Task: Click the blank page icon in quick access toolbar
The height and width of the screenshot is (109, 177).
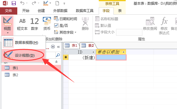Action: pyautogui.click(x=57, y=3)
